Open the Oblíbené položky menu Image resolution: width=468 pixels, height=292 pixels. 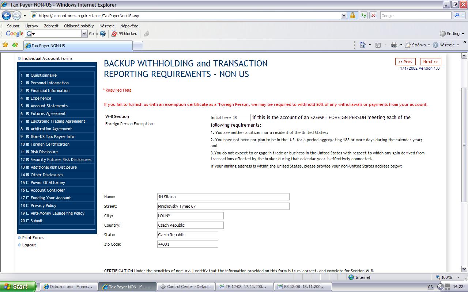tap(79, 26)
